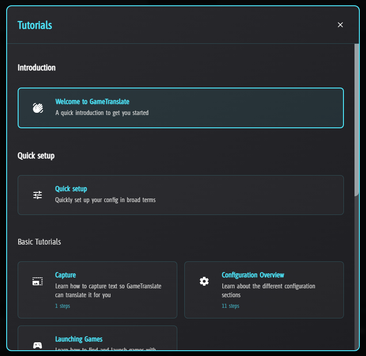Open Launching Games tutorial
The height and width of the screenshot is (356, 366).
click(x=79, y=339)
